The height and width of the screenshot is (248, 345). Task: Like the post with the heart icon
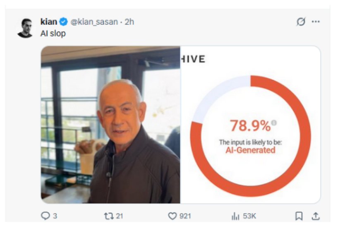tap(172, 216)
